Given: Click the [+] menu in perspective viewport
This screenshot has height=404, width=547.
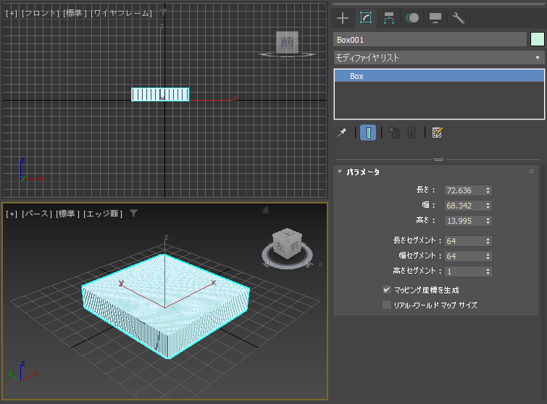Looking at the screenshot, I should (x=12, y=214).
